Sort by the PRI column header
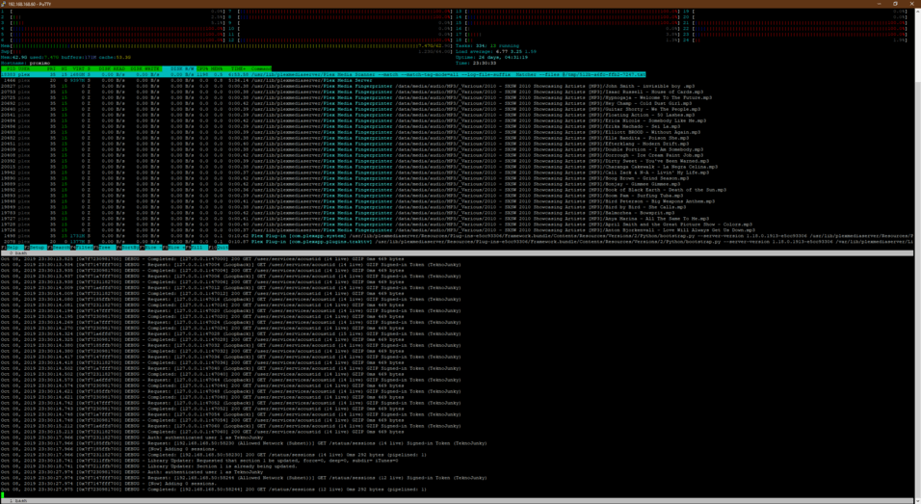Viewport: 921px width, 504px height. point(52,68)
